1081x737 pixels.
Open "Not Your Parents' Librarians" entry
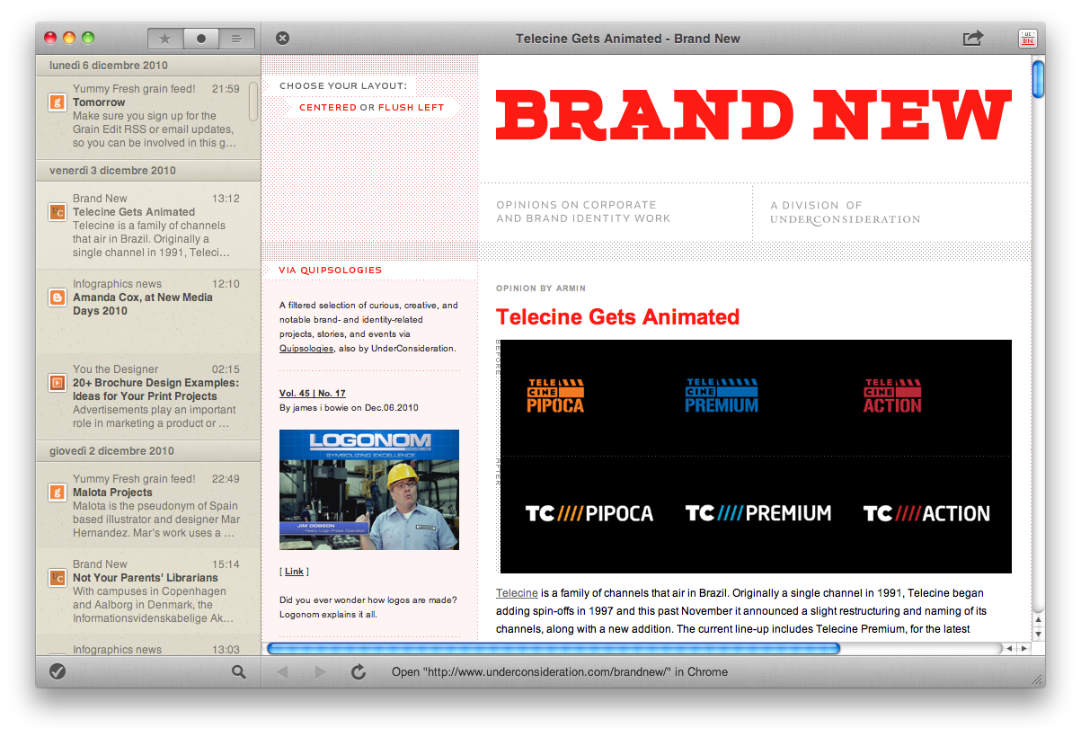(148, 591)
